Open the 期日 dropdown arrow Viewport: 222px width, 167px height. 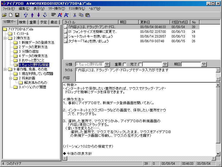(204, 64)
